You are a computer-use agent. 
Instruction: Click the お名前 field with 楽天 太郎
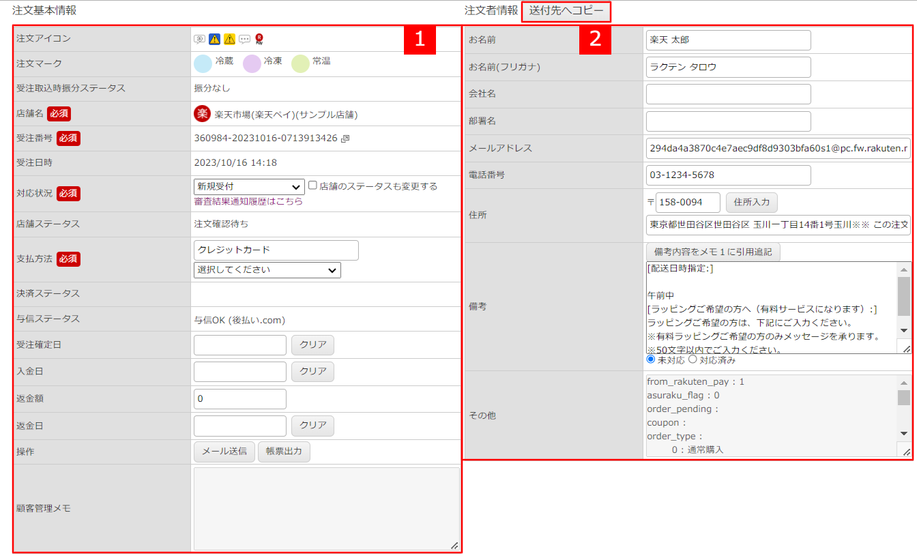(x=729, y=40)
